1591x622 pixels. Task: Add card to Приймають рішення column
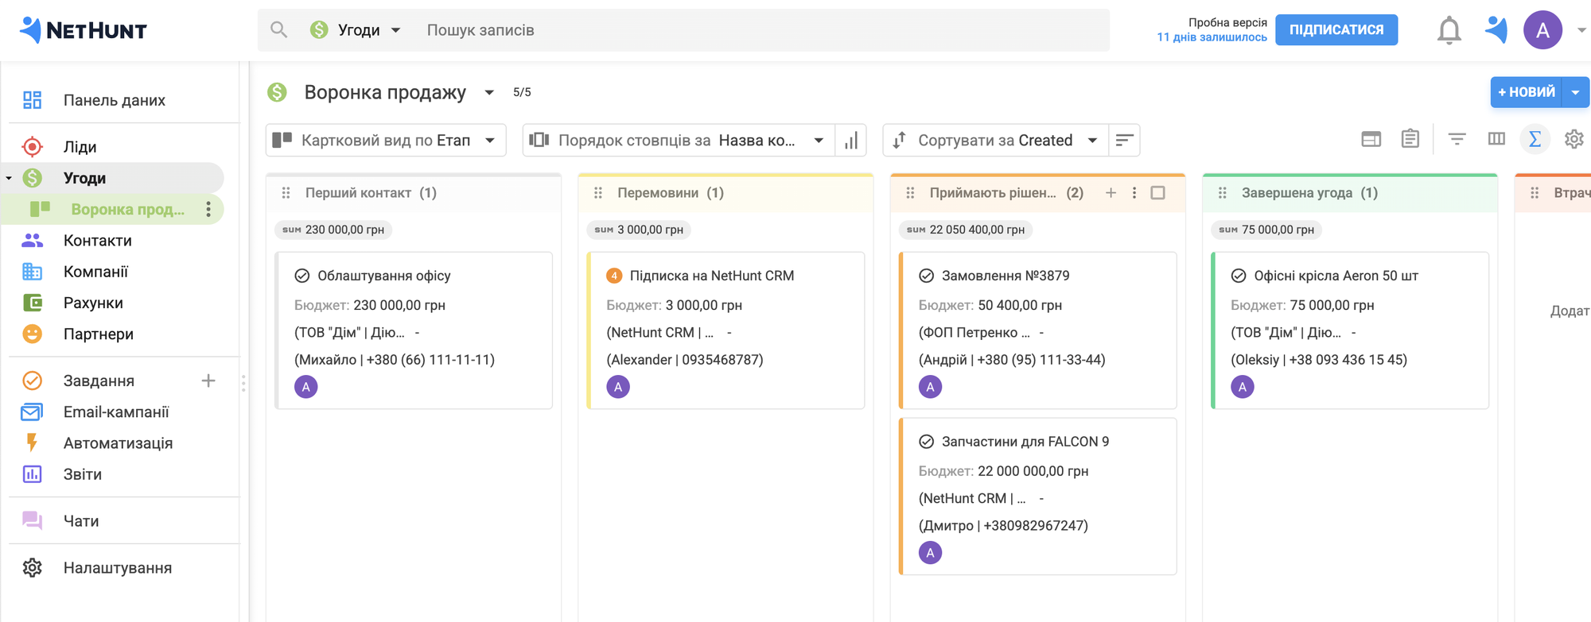tap(1111, 193)
